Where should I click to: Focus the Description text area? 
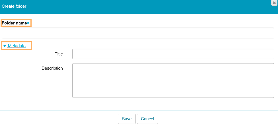click(x=173, y=80)
